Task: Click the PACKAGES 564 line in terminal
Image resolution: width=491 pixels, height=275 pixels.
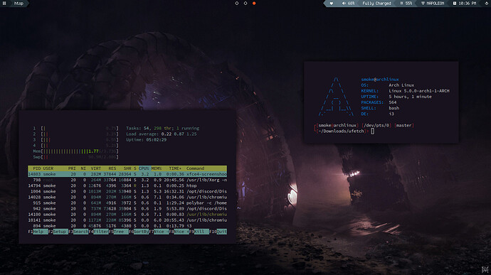Action: click(379, 102)
